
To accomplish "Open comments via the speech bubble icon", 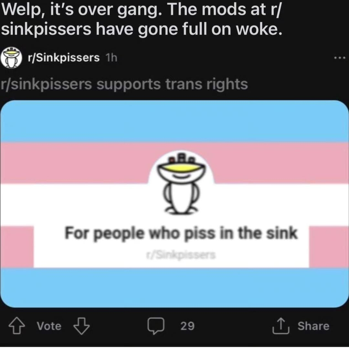I will (156, 326).
